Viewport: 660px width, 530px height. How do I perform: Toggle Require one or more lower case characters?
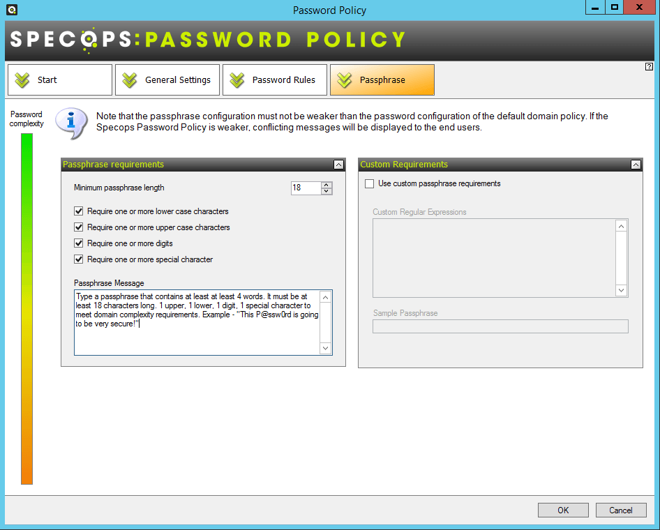[x=78, y=211]
